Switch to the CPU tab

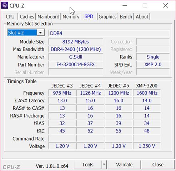point(10,17)
